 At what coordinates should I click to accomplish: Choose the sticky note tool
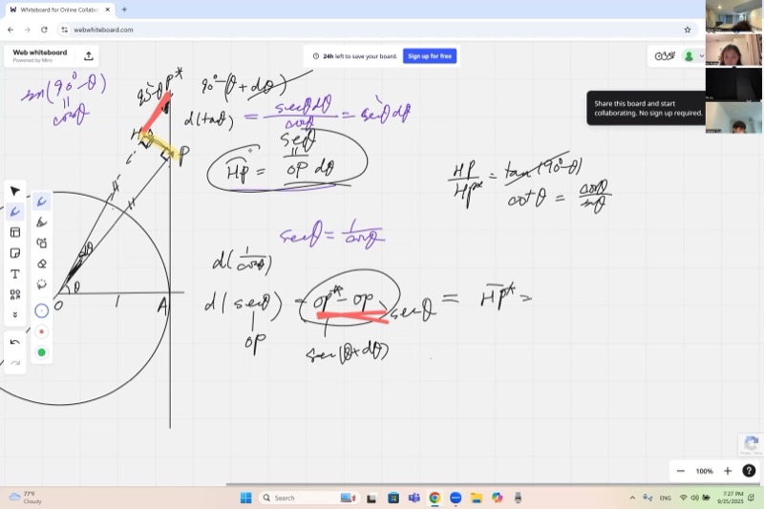(x=15, y=253)
